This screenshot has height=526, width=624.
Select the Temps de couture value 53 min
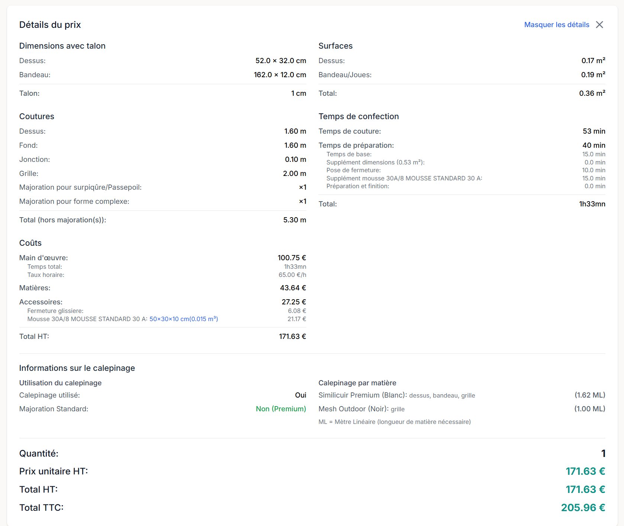(594, 131)
